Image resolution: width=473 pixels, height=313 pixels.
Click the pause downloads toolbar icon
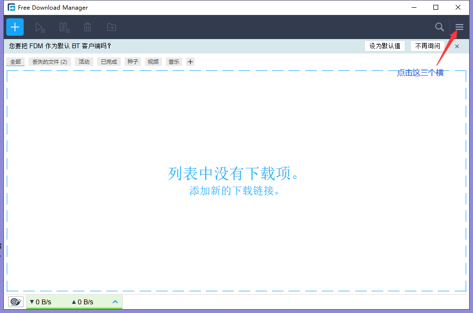64,27
